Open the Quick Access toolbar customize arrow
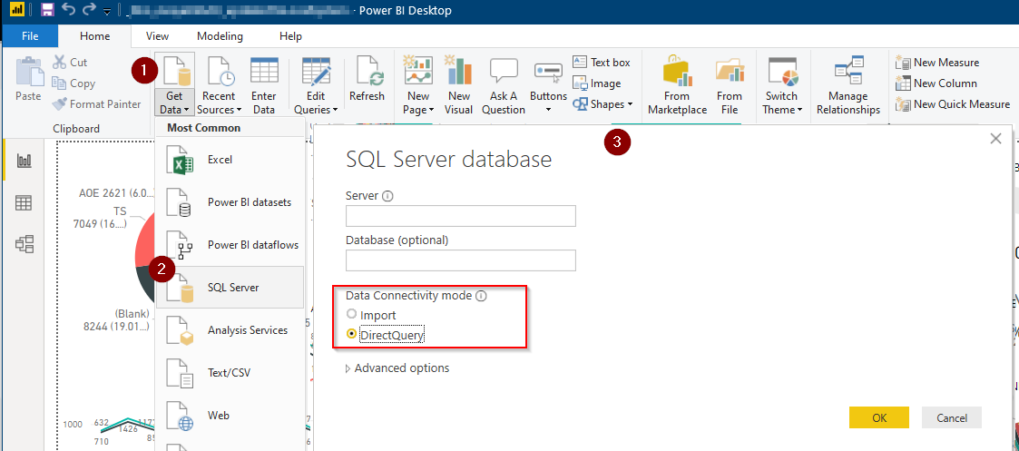 point(106,12)
